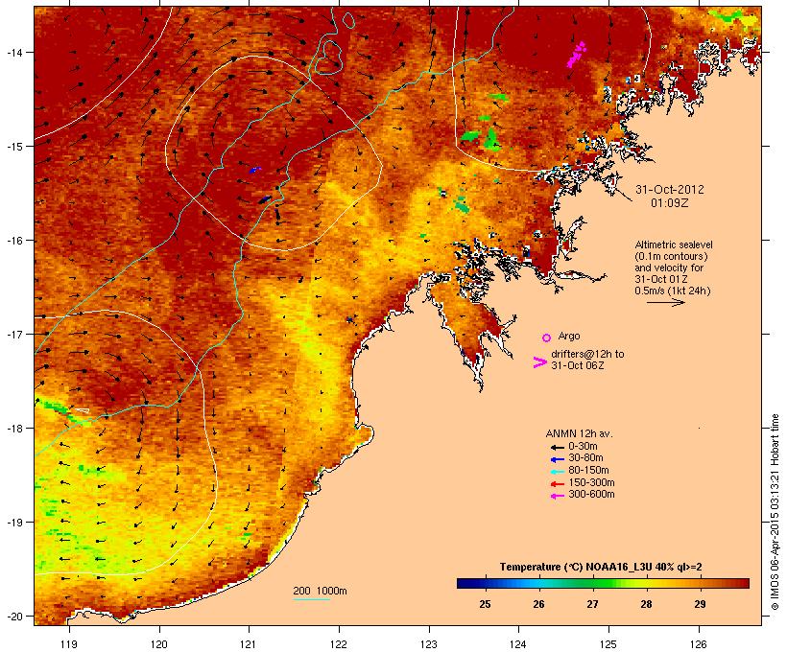Click the latitude axis label '-17'

pyautogui.click(x=13, y=335)
